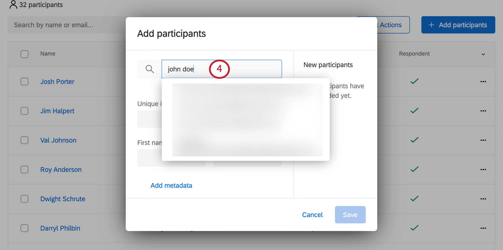Click the Cancel button in the dialog
503x250 pixels.
tap(312, 214)
